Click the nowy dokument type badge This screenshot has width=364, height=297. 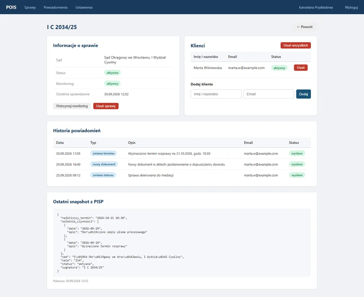click(104, 164)
